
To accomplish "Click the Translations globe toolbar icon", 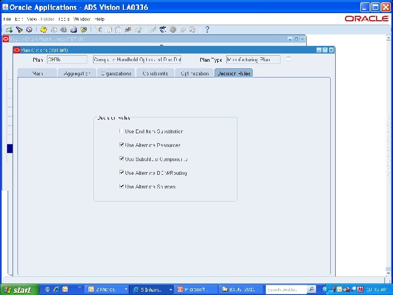I will click(172, 29).
